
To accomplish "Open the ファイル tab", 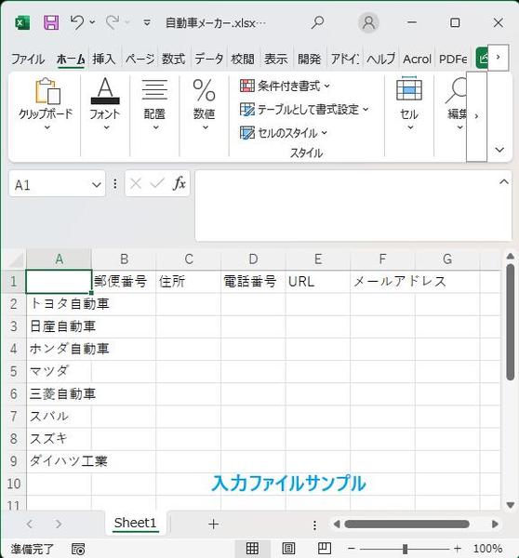I will pyautogui.click(x=28, y=60).
